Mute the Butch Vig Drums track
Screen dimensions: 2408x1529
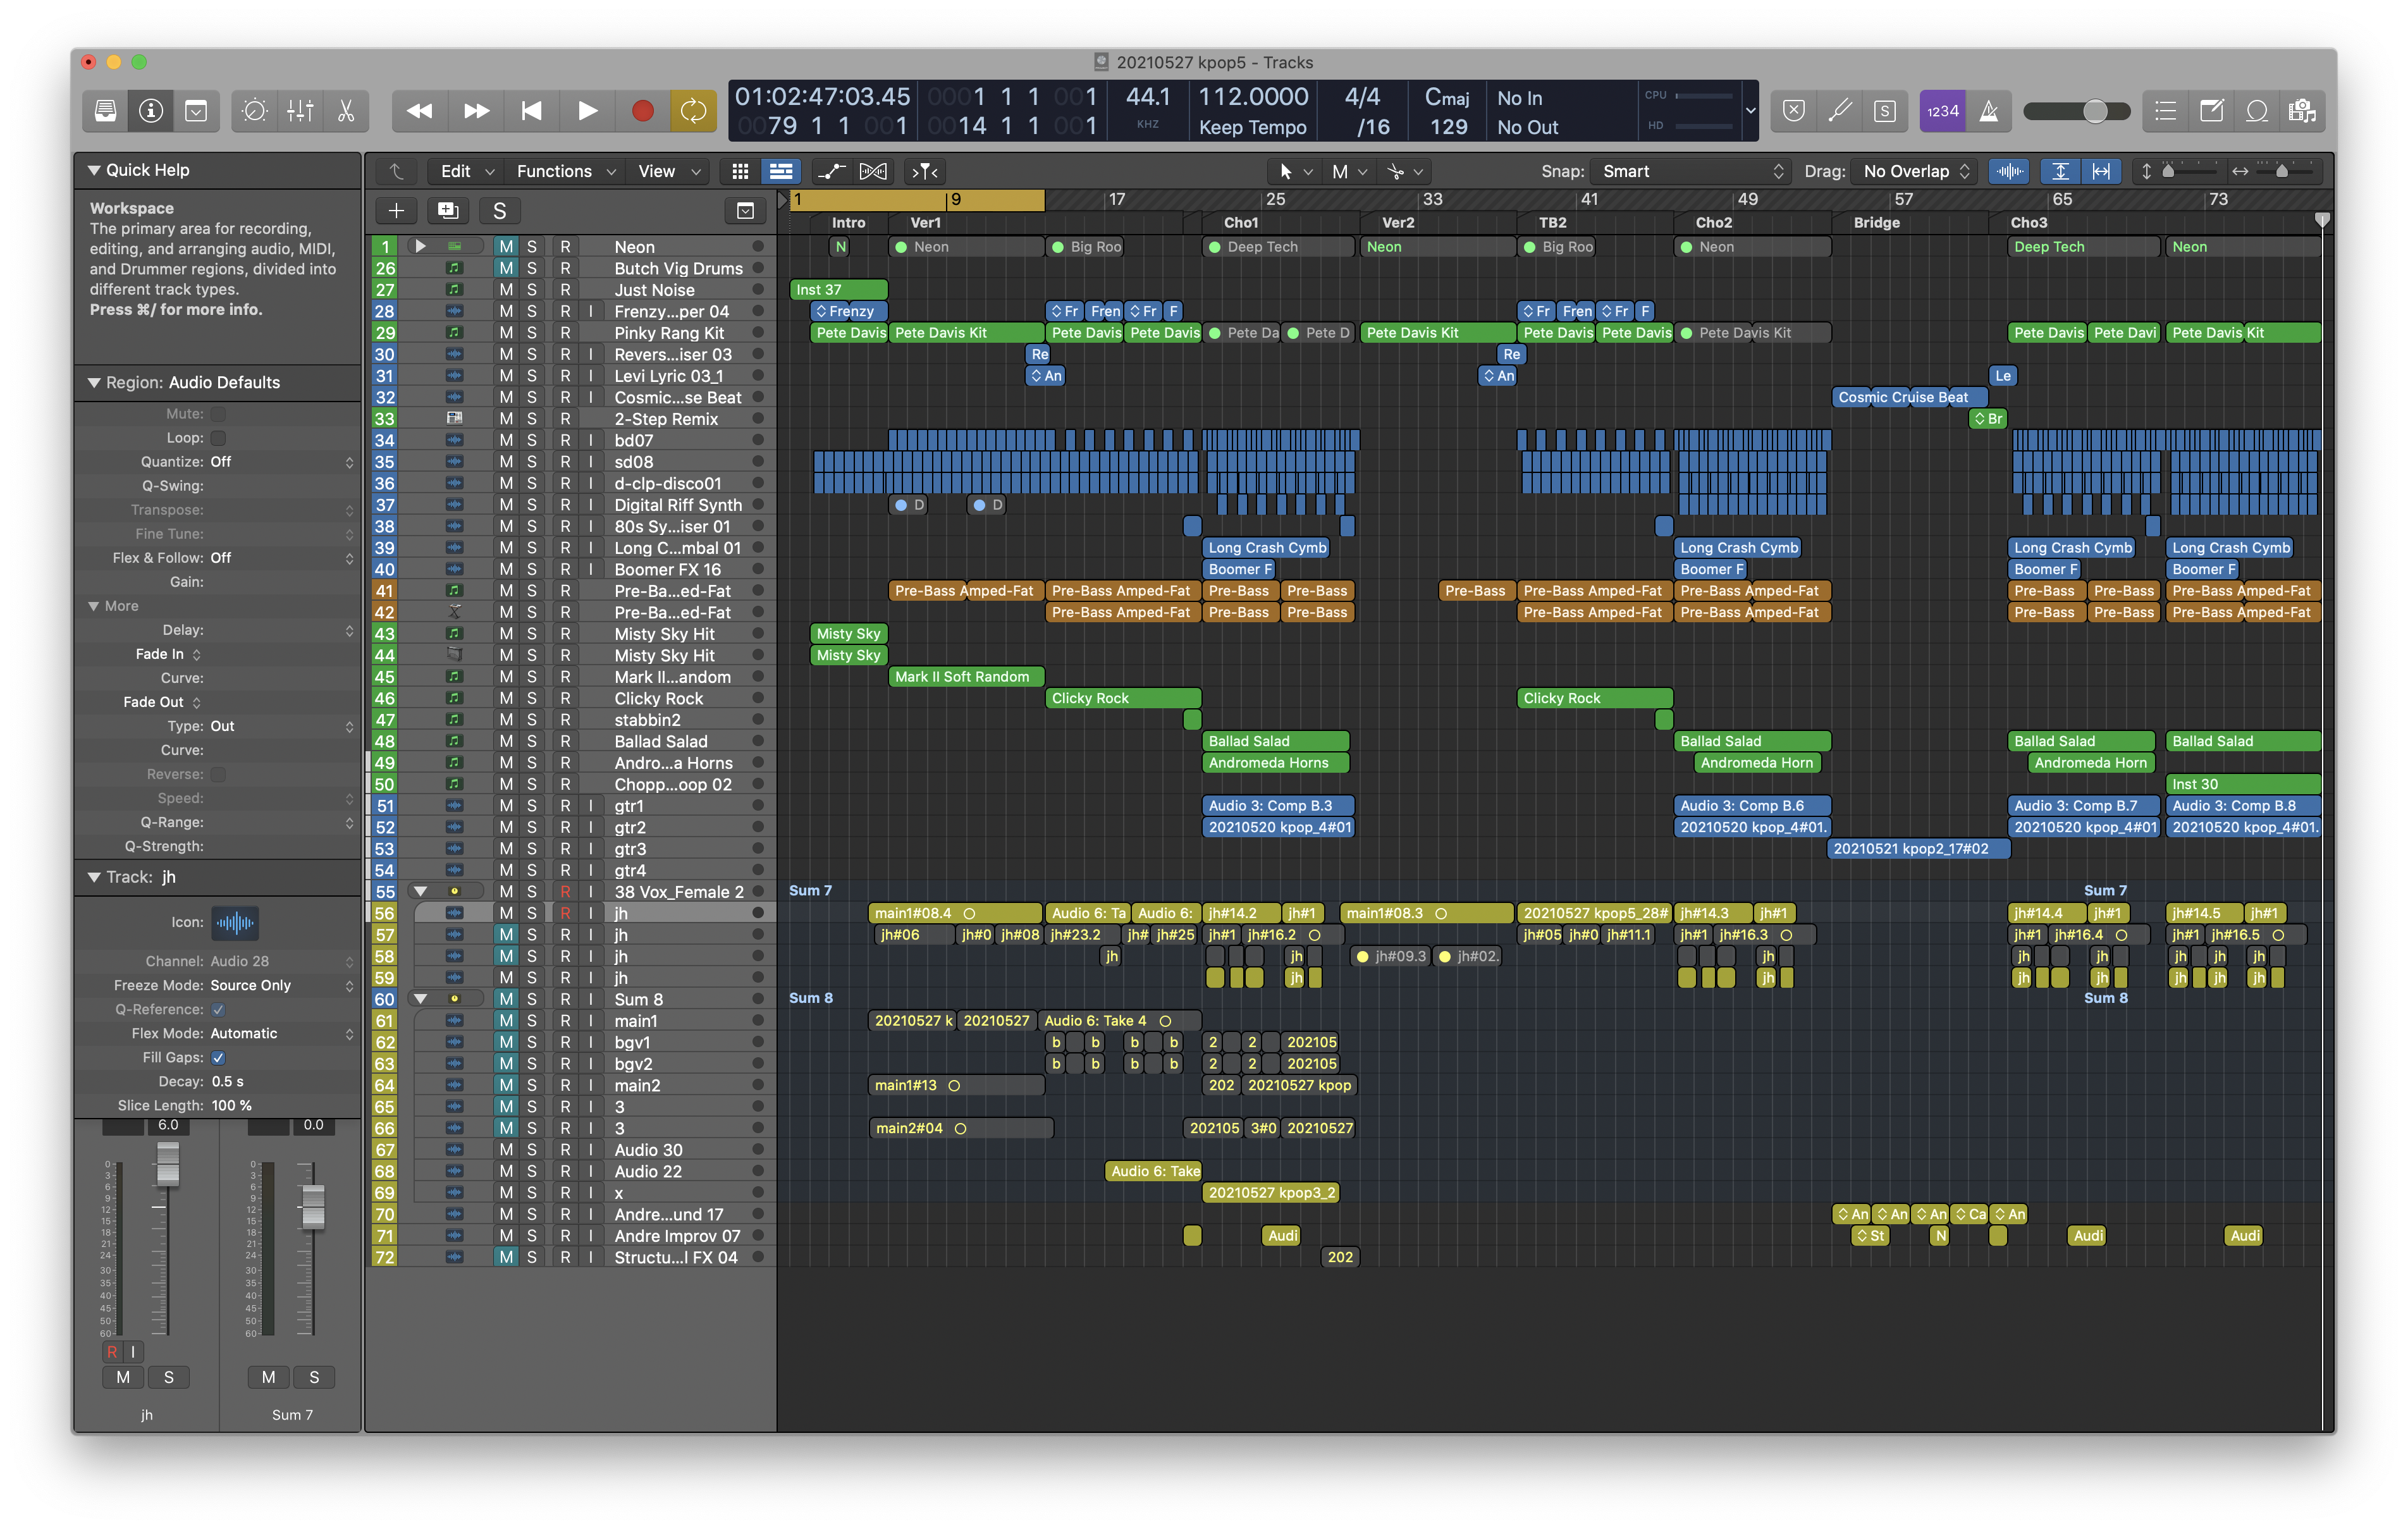(x=506, y=268)
